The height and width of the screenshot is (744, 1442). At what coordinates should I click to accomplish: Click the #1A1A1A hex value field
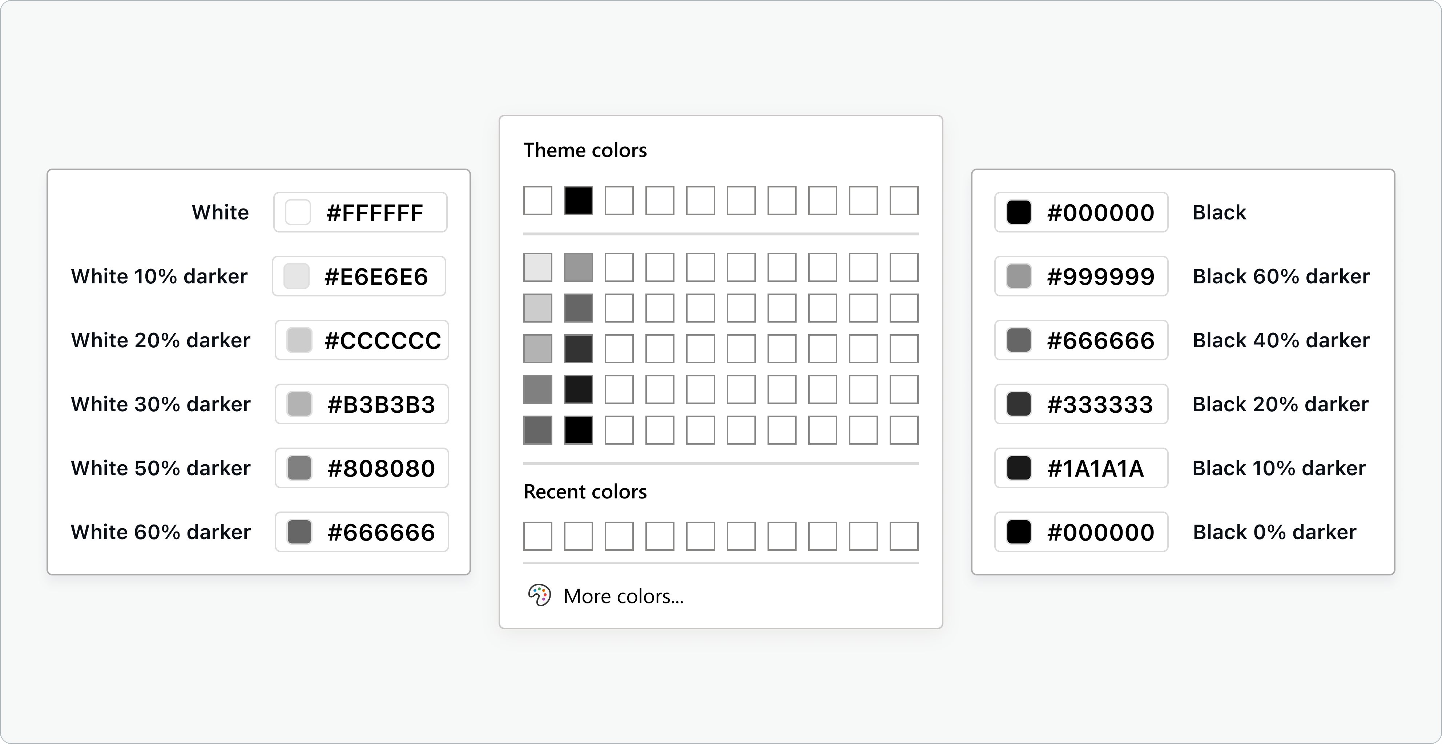[1081, 468]
